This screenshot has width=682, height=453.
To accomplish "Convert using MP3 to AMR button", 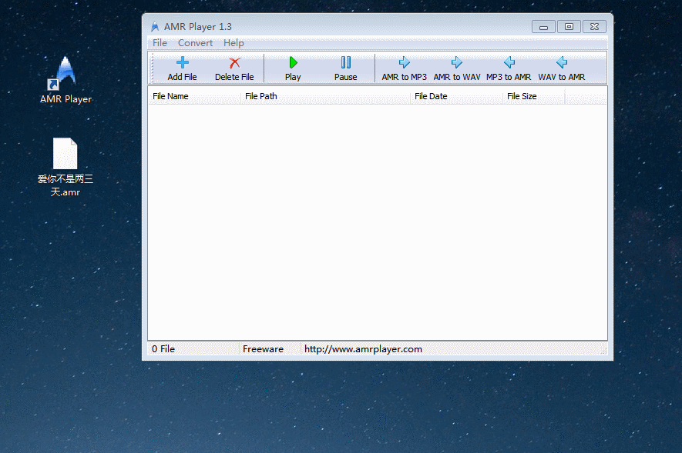I will 509,68.
